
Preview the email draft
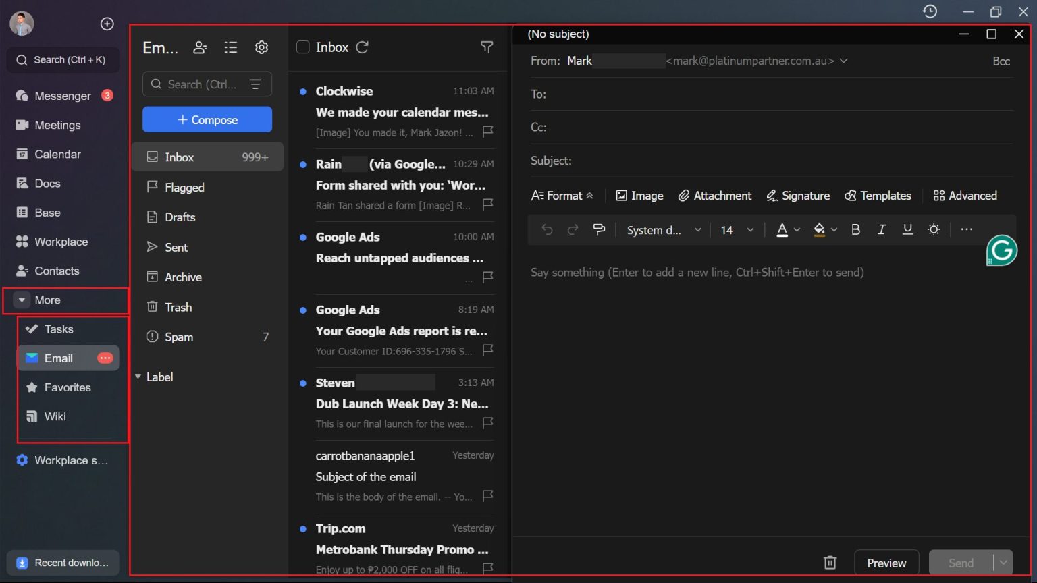(886, 562)
